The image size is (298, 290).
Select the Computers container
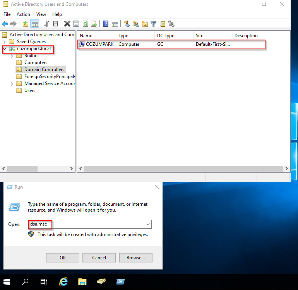coord(36,63)
